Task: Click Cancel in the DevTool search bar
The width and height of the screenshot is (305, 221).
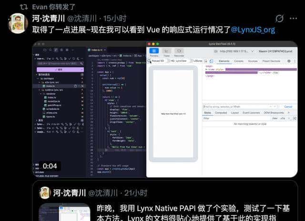Action: point(288,107)
